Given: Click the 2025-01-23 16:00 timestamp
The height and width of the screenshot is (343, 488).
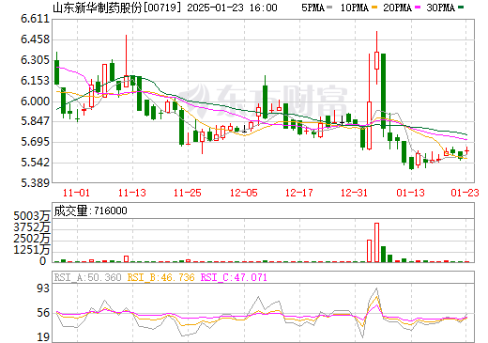Looking at the screenshot, I should (x=232, y=8).
